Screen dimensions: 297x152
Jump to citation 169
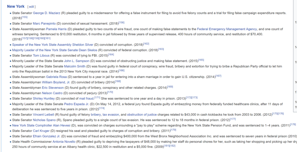point(170,87)
